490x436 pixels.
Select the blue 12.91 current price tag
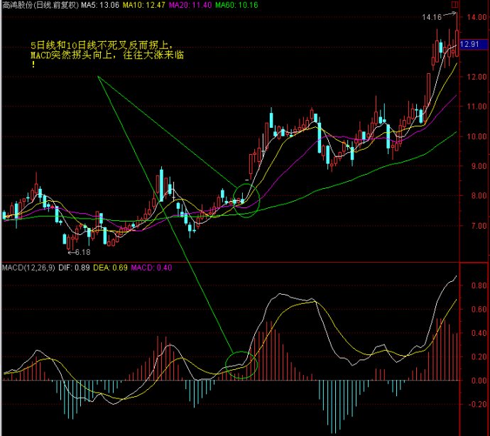pyautogui.click(x=474, y=45)
